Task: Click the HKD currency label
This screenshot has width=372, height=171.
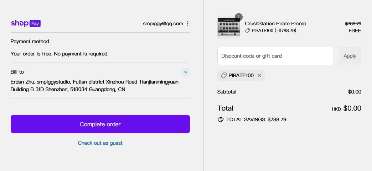Action: 336,109
